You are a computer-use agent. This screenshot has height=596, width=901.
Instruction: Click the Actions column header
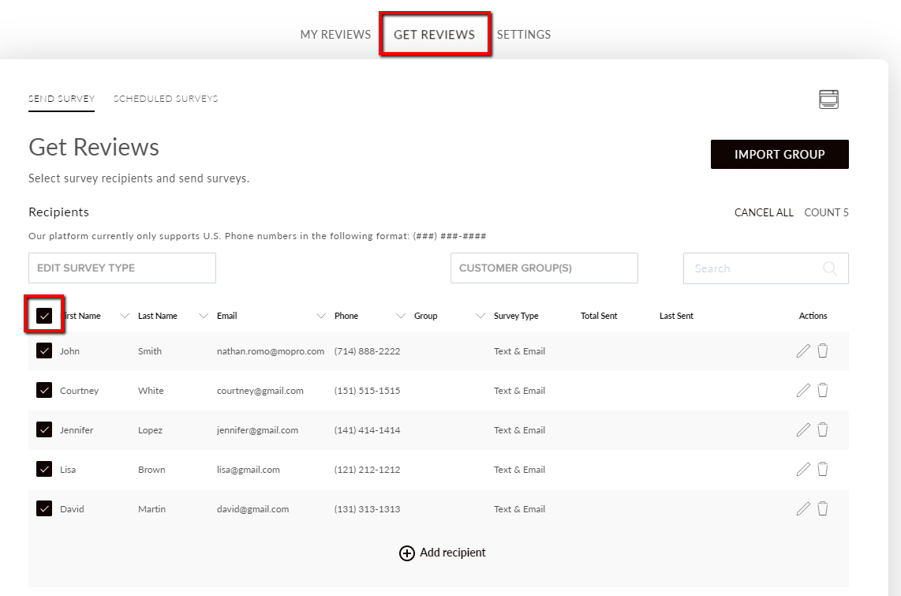pos(813,316)
